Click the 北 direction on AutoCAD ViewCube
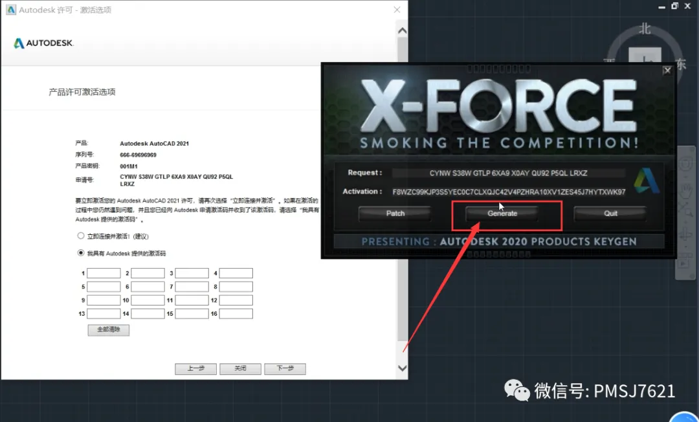699x422 pixels. [645, 29]
